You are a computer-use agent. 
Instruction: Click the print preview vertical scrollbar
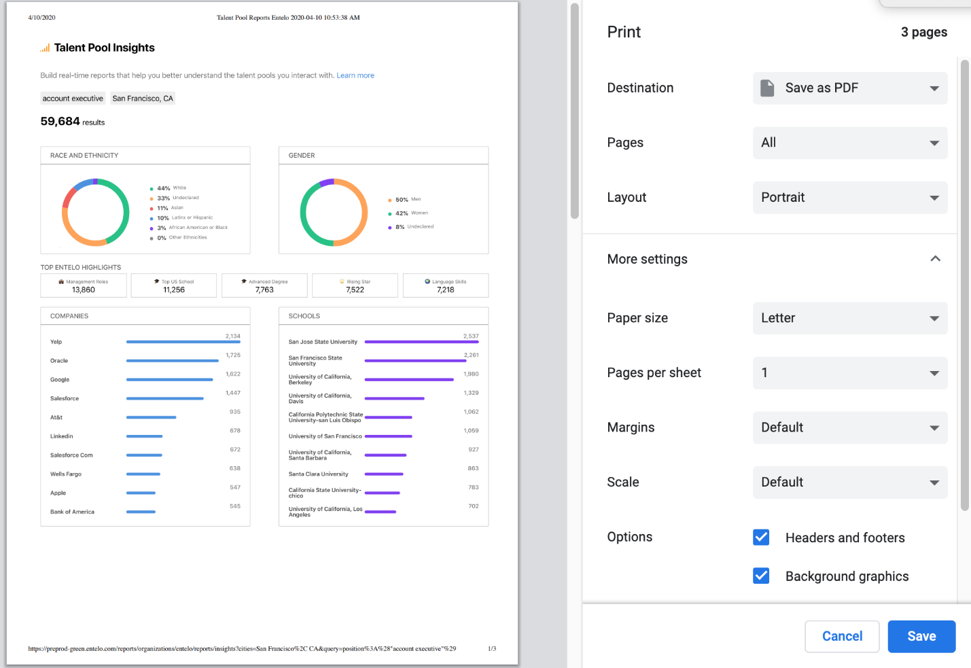(575, 111)
